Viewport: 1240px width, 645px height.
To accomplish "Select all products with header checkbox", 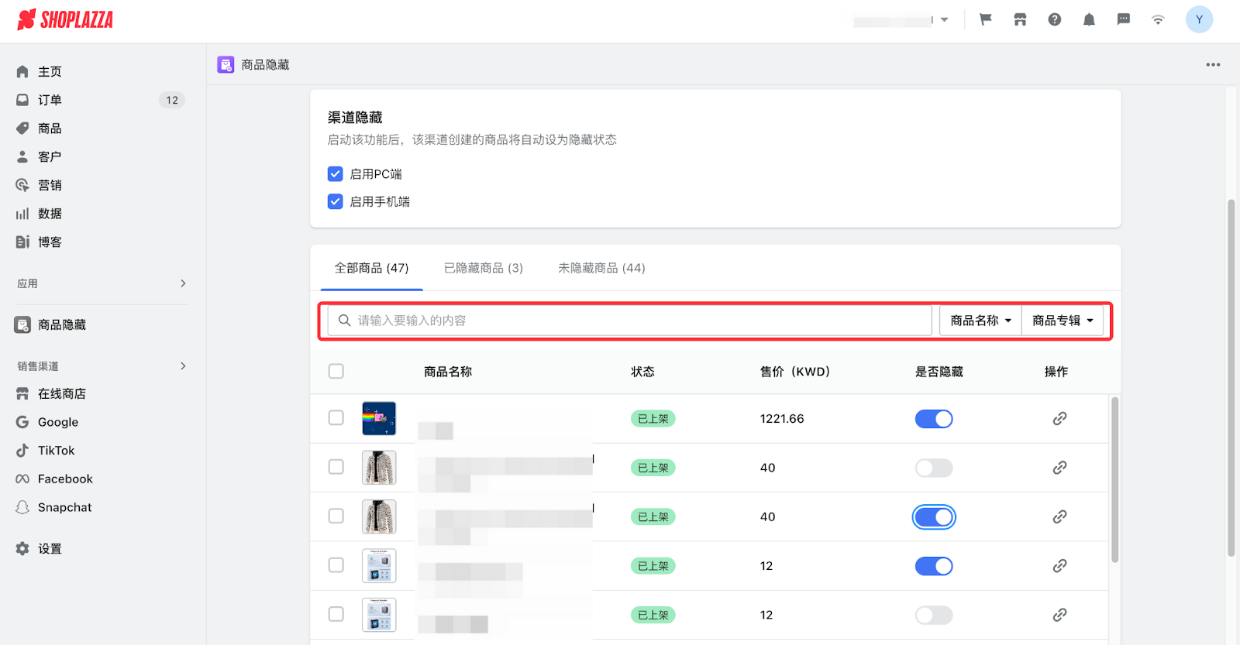I will pos(336,372).
